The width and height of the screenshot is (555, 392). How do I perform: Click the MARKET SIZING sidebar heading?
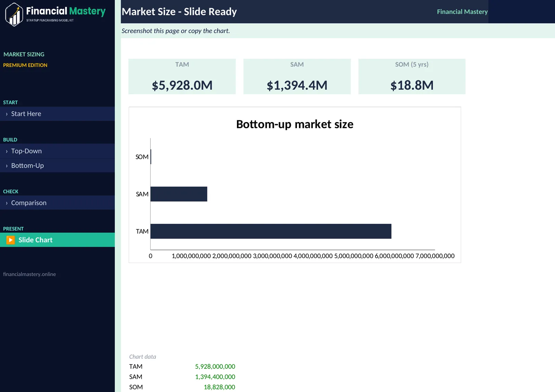click(24, 54)
